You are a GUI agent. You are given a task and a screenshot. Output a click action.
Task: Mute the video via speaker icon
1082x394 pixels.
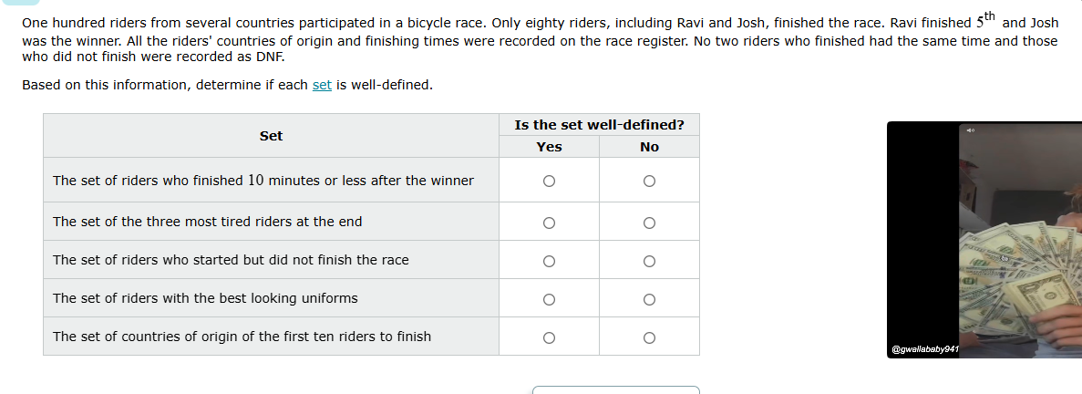[x=970, y=131]
